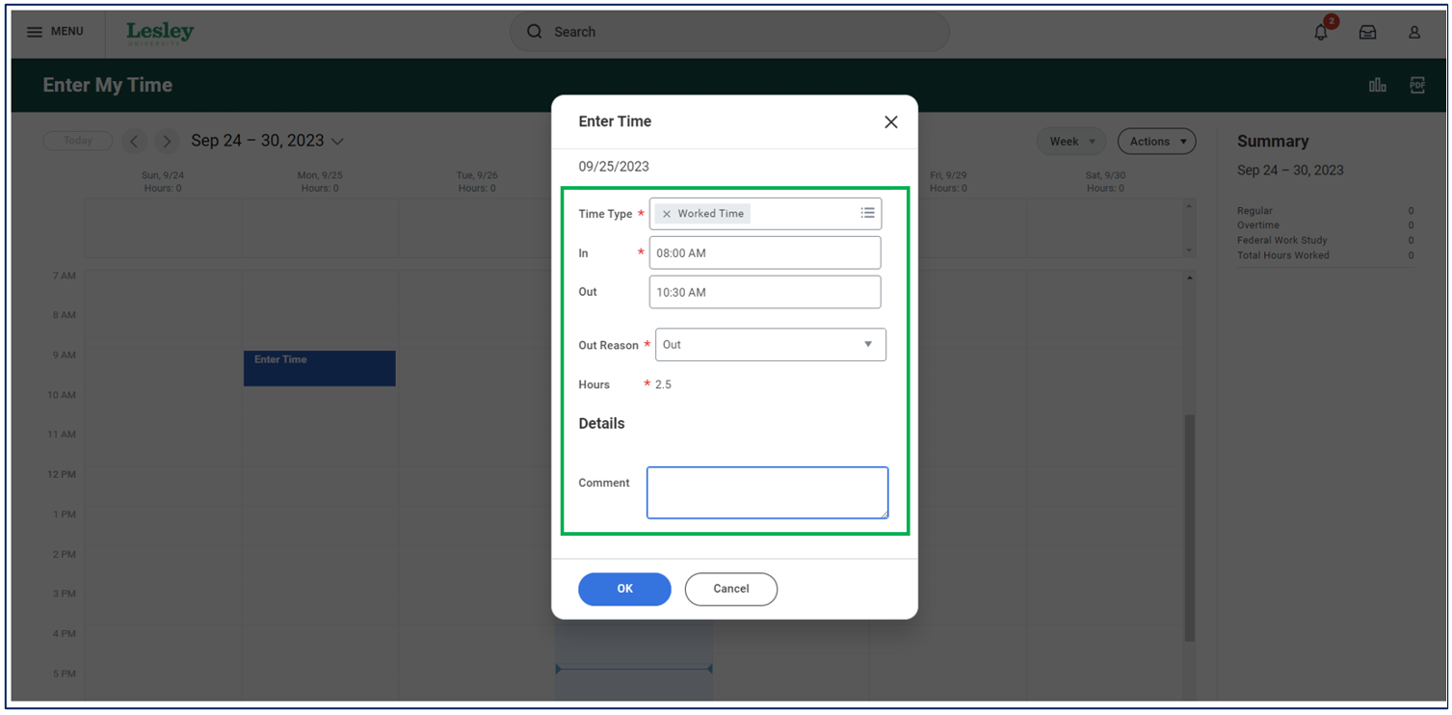Image resolution: width=1452 pixels, height=715 pixels.
Task: Open the Out Reason dropdown
Action: tap(770, 345)
